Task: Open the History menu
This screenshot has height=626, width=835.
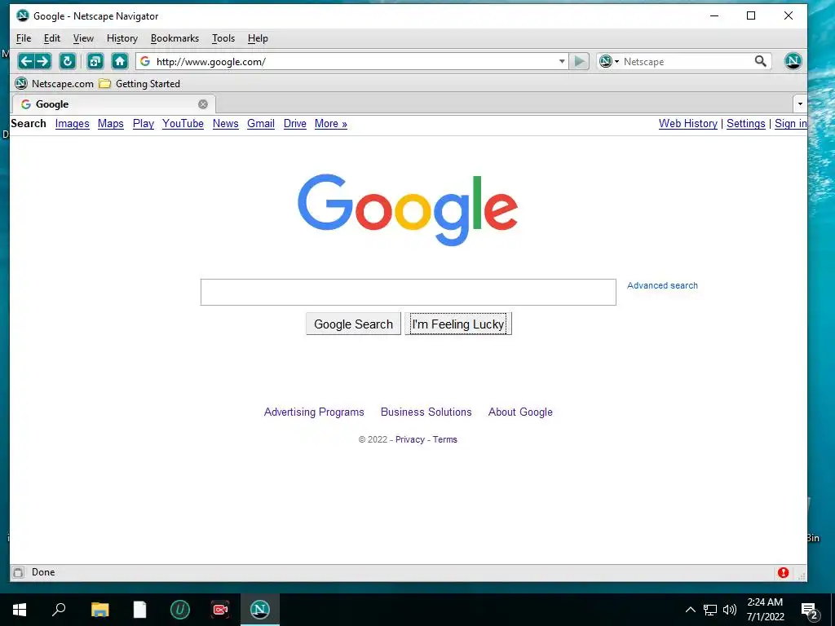Action: tap(122, 38)
